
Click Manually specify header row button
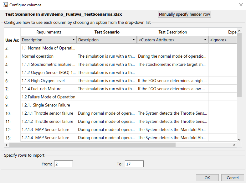coord(185,14)
